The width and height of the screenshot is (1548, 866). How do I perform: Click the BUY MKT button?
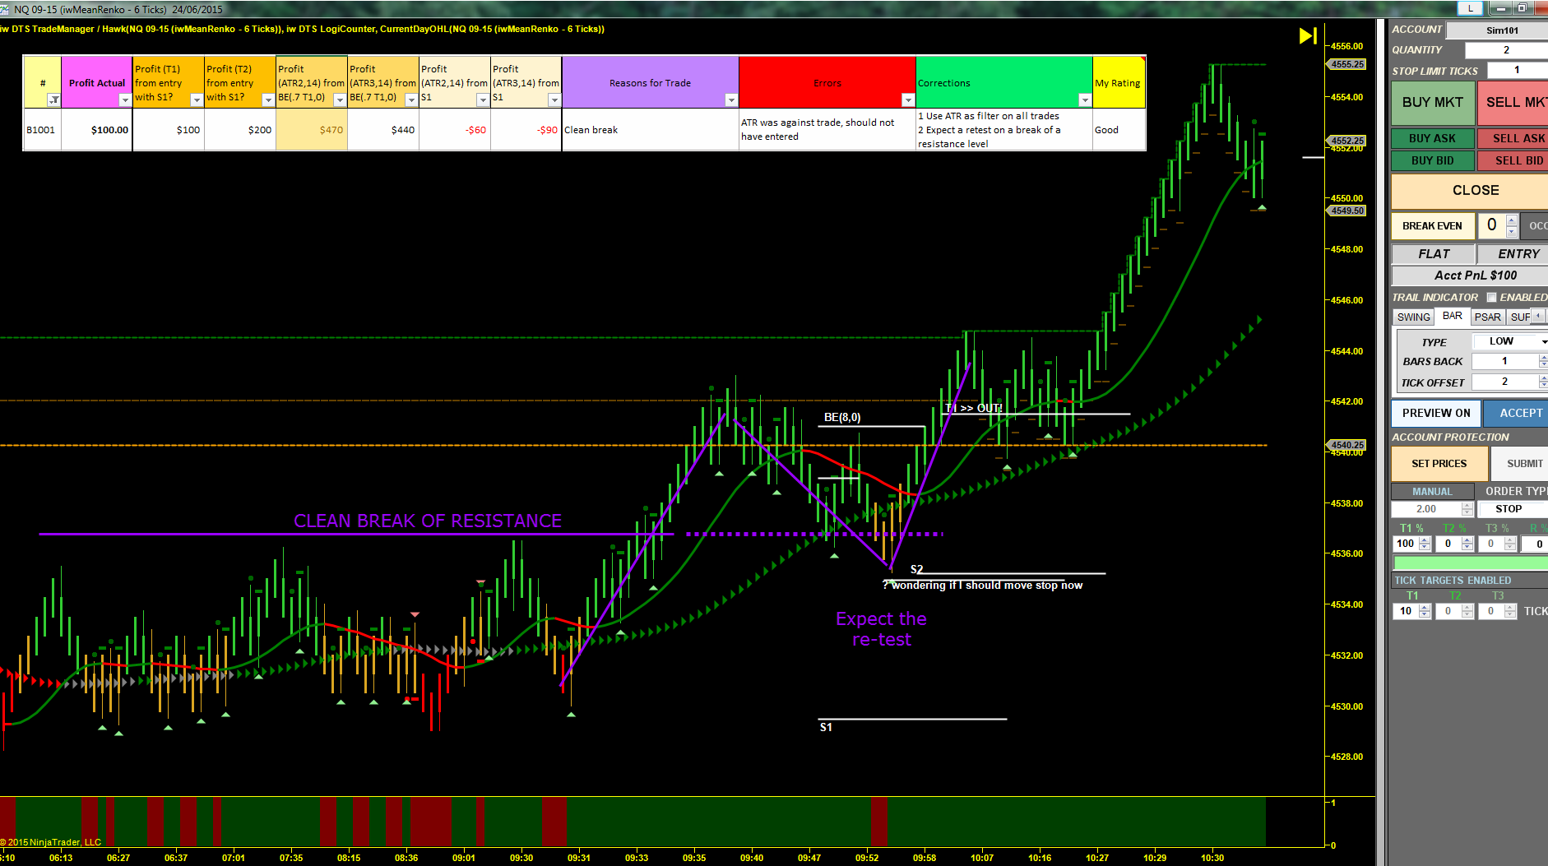tap(1432, 102)
